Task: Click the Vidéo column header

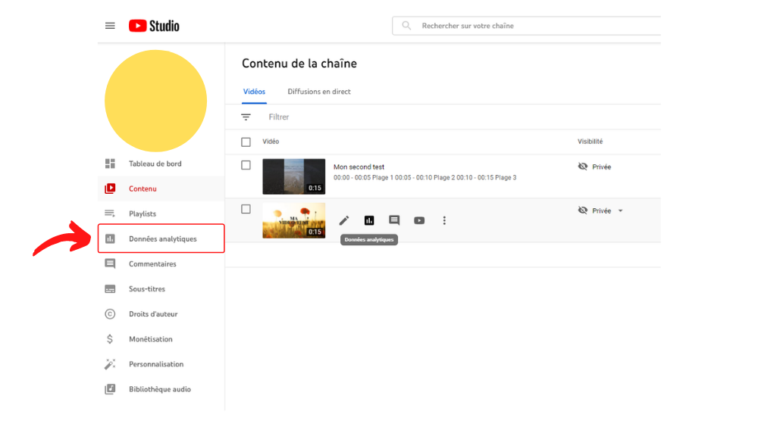Action: pyautogui.click(x=271, y=142)
